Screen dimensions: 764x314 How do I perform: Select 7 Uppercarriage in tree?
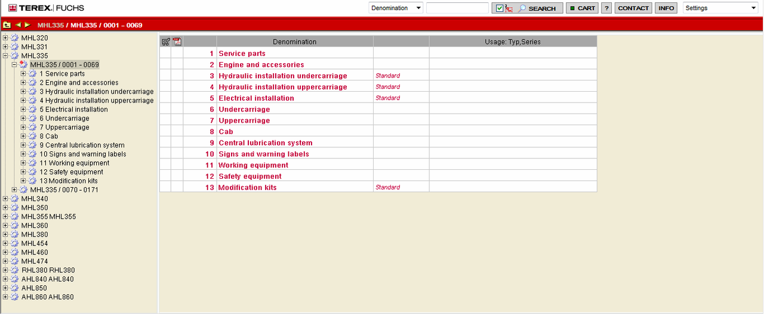pyautogui.click(x=64, y=128)
